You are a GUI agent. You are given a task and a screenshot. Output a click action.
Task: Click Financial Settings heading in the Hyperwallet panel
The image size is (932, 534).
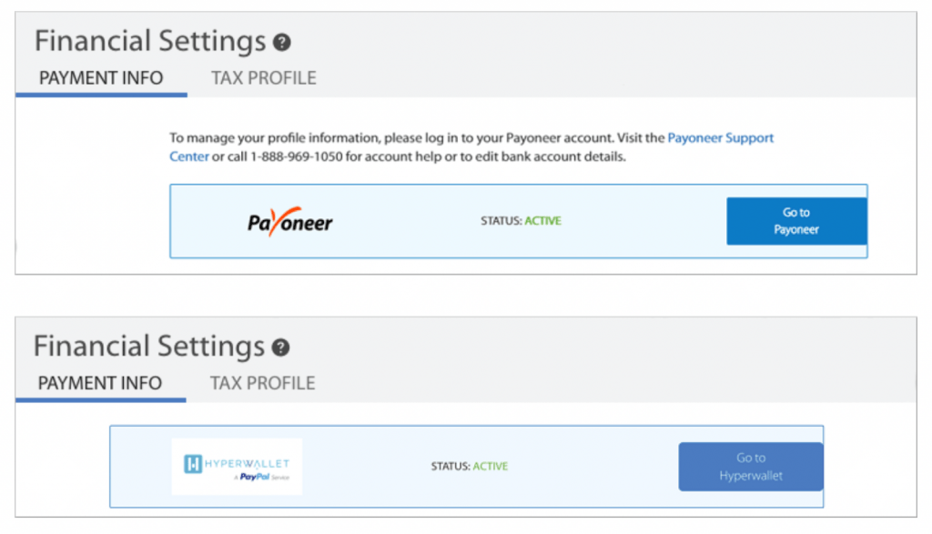149,346
